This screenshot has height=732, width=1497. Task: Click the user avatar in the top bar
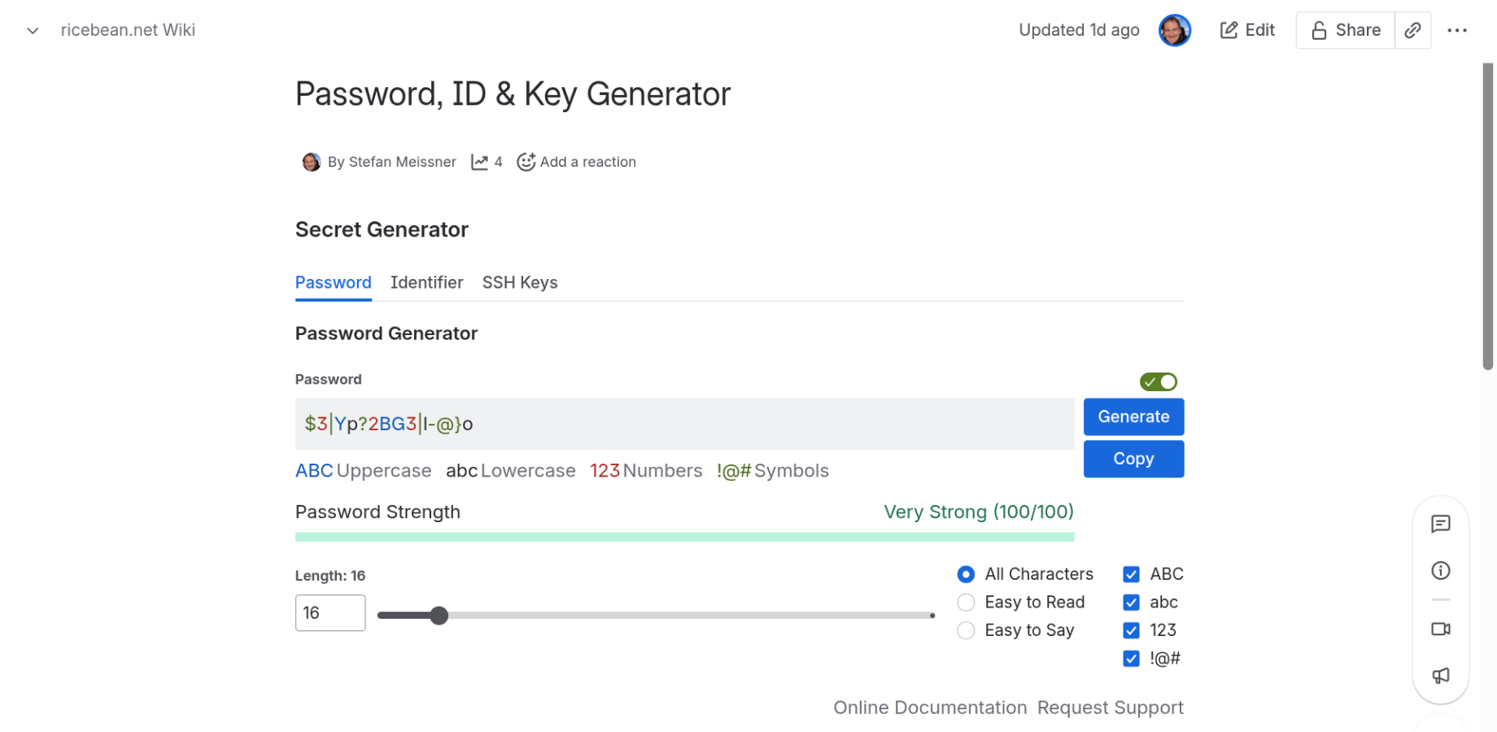point(1174,30)
